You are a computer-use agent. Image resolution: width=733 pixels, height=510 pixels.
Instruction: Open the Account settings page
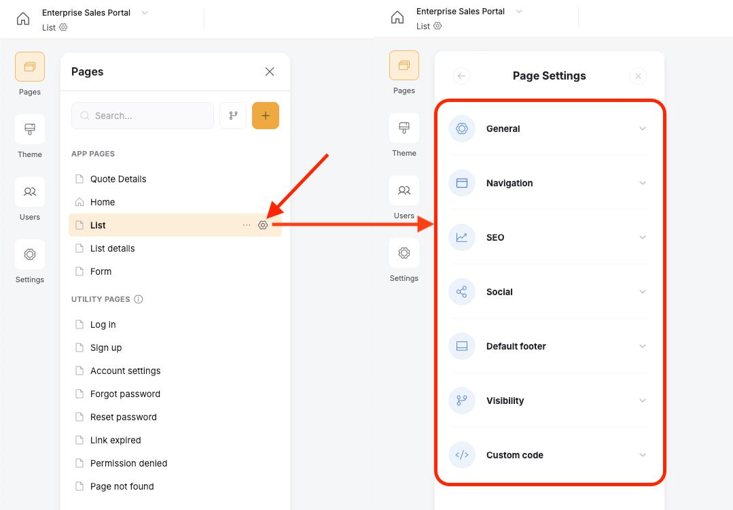(175, 371)
